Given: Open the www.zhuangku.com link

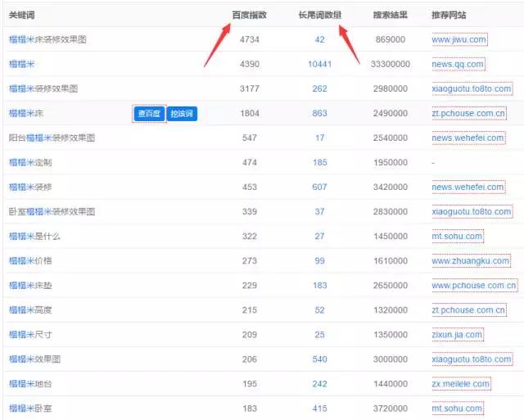Looking at the screenshot, I should coord(471,261).
